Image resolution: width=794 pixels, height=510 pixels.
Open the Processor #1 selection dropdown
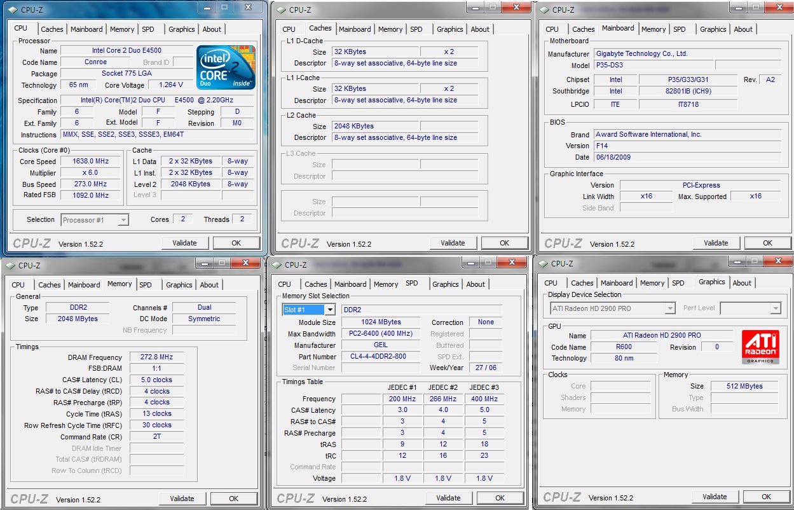[x=123, y=220]
